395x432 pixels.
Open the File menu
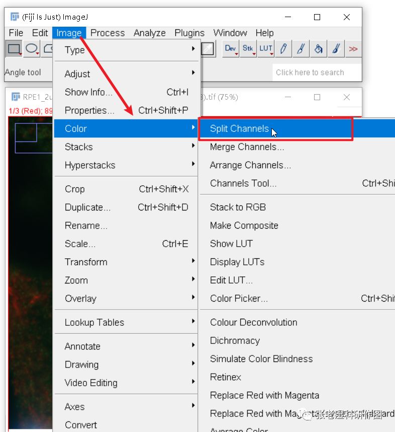pyautogui.click(x=16, y=33)
